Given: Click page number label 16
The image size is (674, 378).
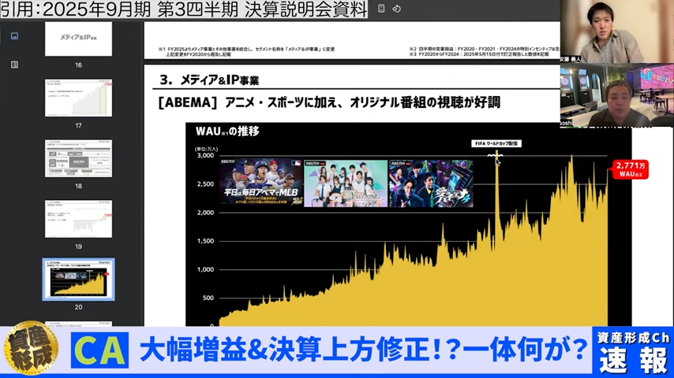Looking at the screenshot, I should coord(78,65).
